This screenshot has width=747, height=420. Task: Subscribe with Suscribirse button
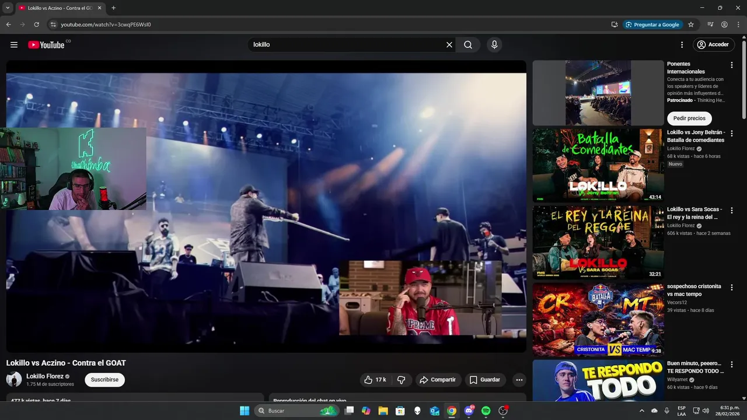tap(104, 380)
